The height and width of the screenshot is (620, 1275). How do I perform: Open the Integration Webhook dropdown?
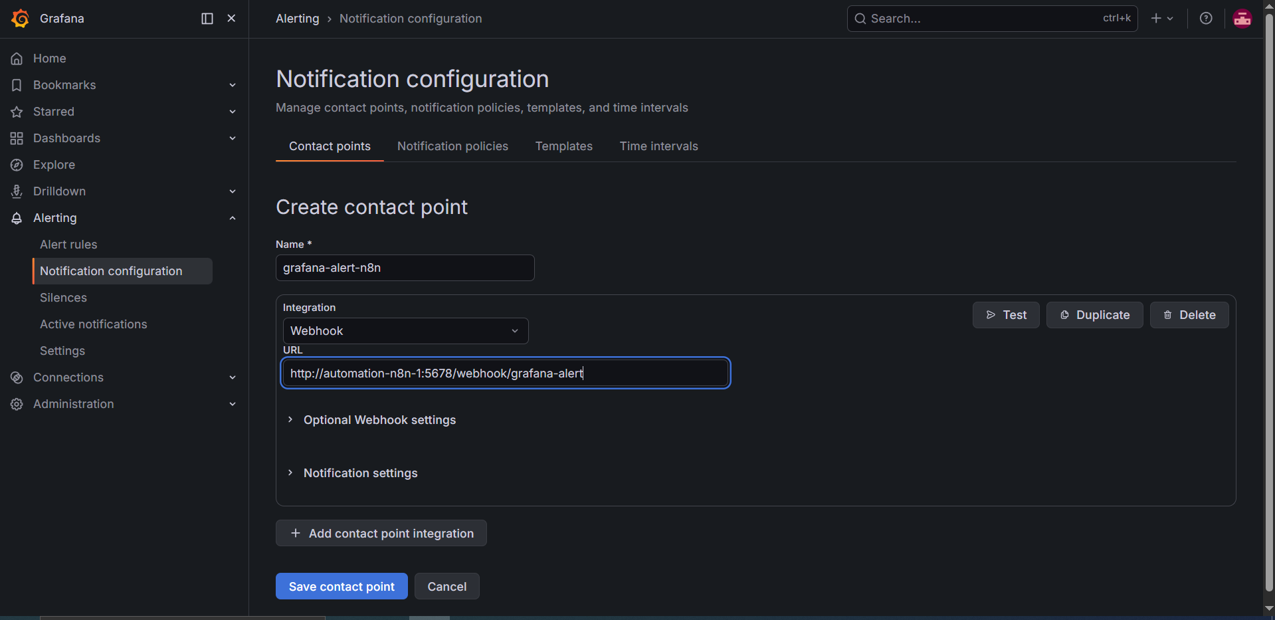coord(405,331)
